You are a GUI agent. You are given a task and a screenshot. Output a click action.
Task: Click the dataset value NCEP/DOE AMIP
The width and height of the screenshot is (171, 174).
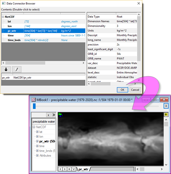pyautogui.click(x=127, y=68)
